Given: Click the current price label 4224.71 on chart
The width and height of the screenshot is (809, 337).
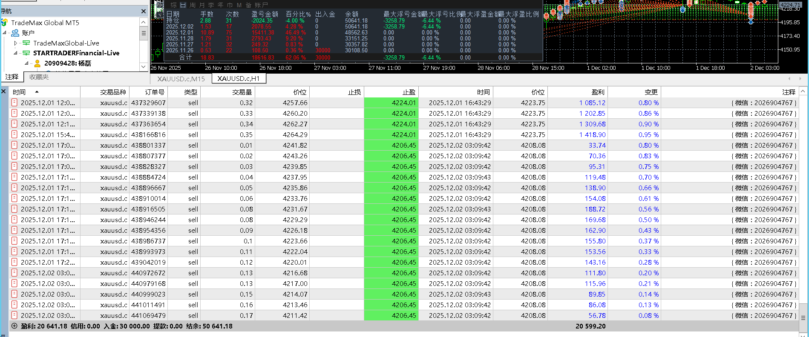Looking at the screenshot, I should click(x=790, y=5).
